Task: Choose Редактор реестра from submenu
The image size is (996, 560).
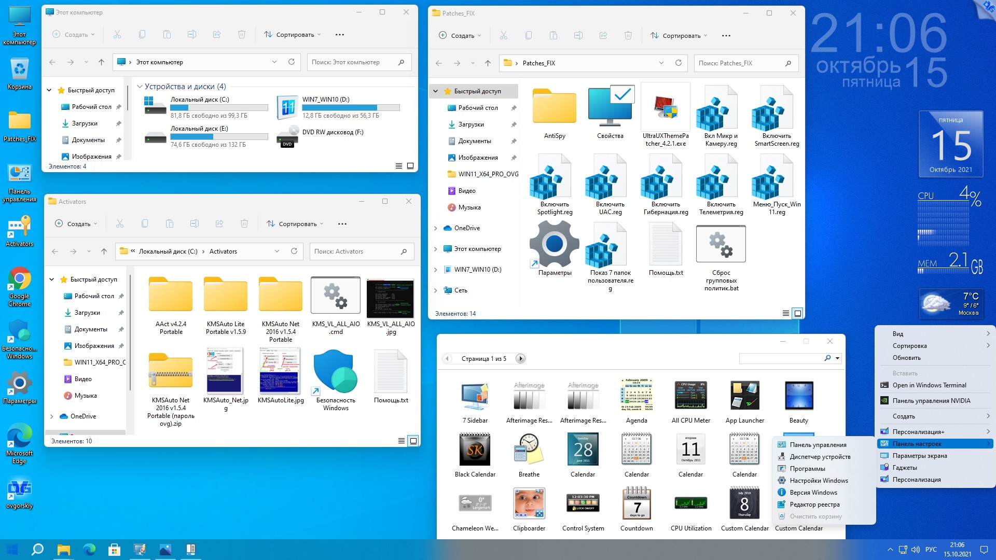Action: [814, 505]
